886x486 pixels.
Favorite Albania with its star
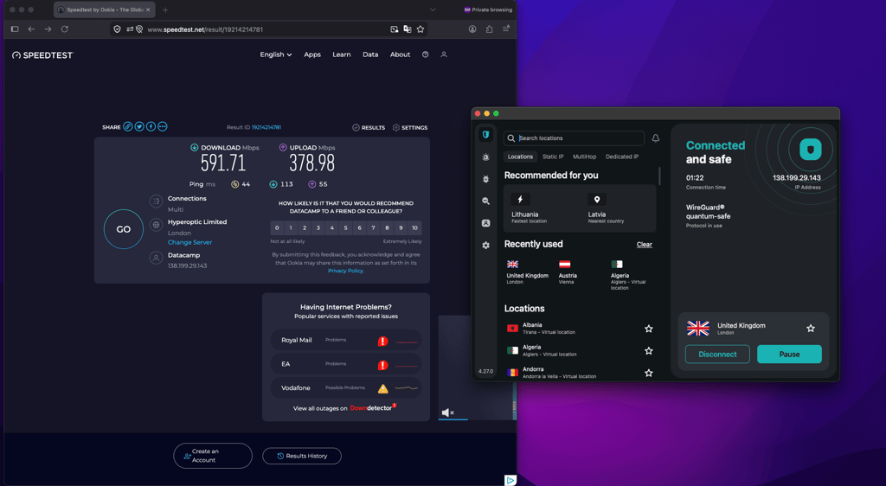tap(649, 329)
